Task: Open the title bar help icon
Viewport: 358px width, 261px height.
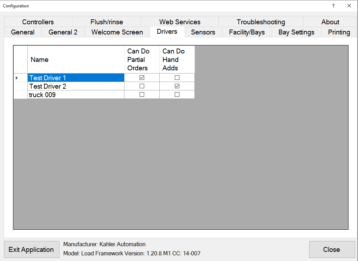Action: (x=333, y=6)
